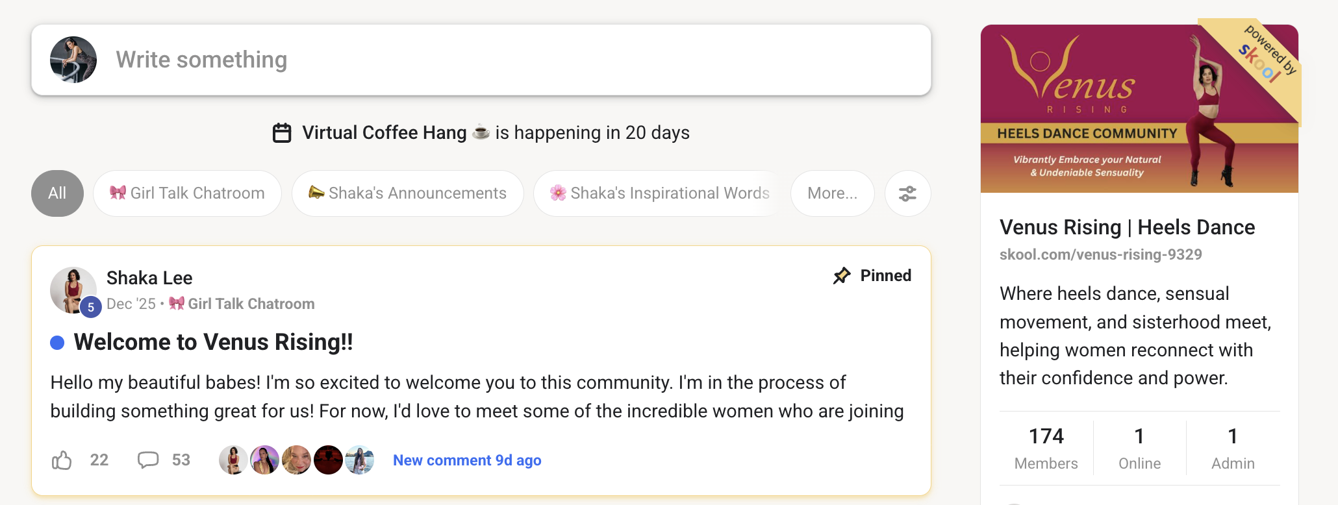Click the Shaka Lee author name
The height and width of the screenshot is (505, 1338).
pyautogui.click(x=149, y=278)
